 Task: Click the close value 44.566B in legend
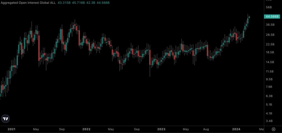[x=103, y=3]
